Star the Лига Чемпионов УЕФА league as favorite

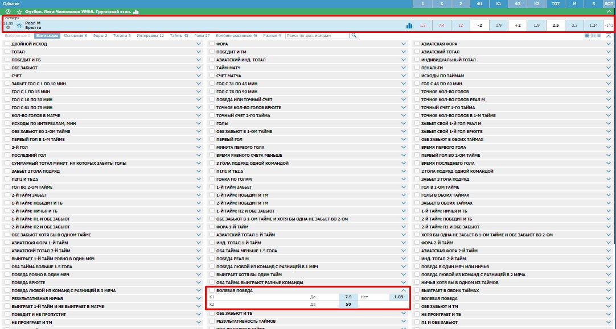click(19, 12)
